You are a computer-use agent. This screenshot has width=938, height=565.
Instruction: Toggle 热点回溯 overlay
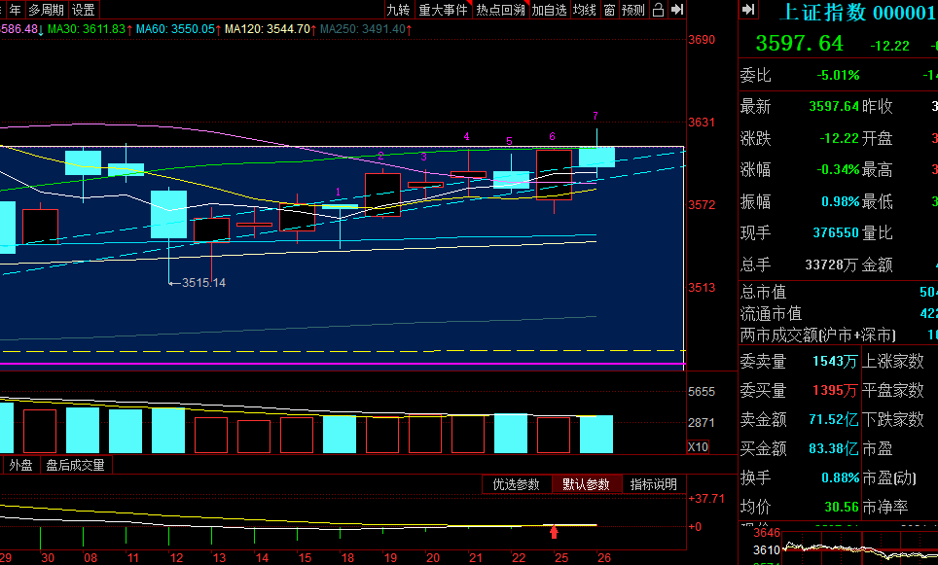501,10
